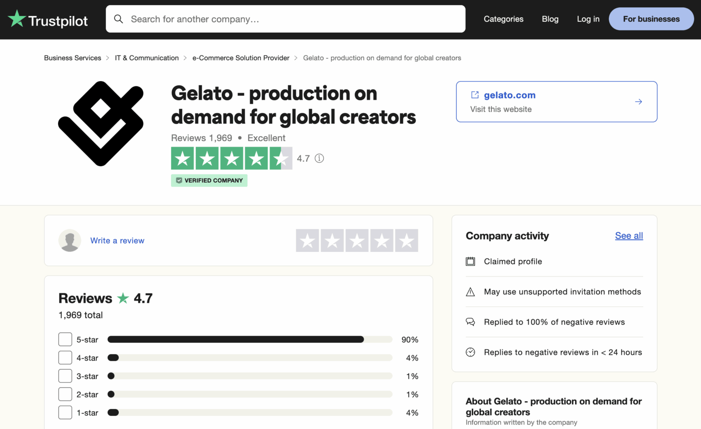This screenshot has width=701, height=429.
Task: Click the chat icon beside negative reviews reply
Action: click(471, 322)
